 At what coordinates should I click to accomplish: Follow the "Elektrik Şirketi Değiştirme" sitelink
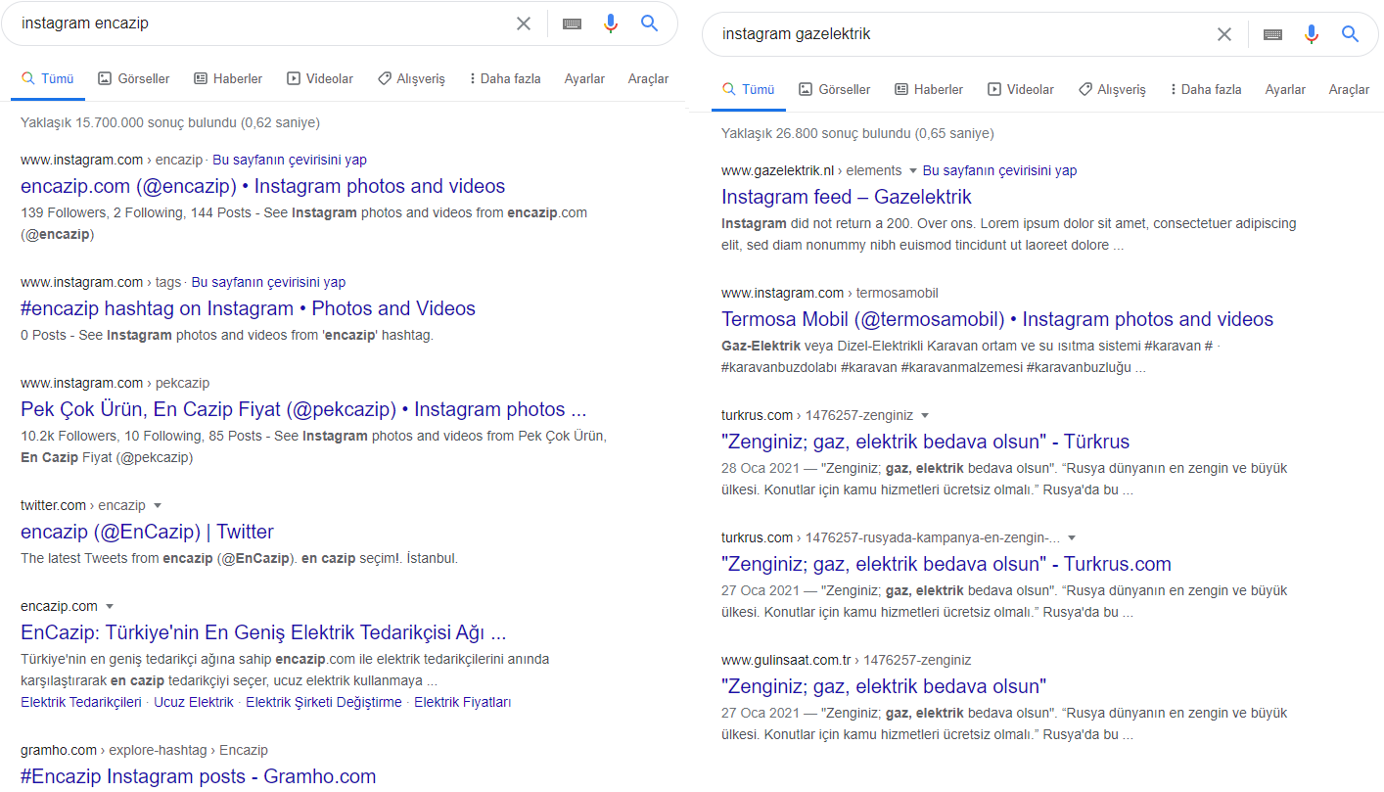pyautogui.click(x=324, y=702)
